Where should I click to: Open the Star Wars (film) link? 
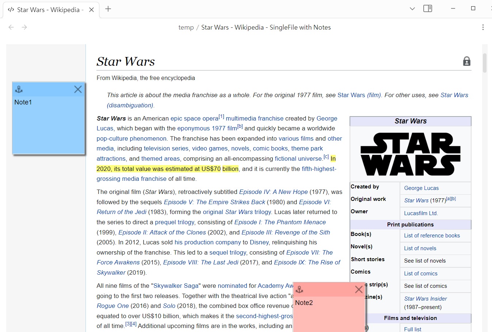pyautogui.click(x=359, y=95)
